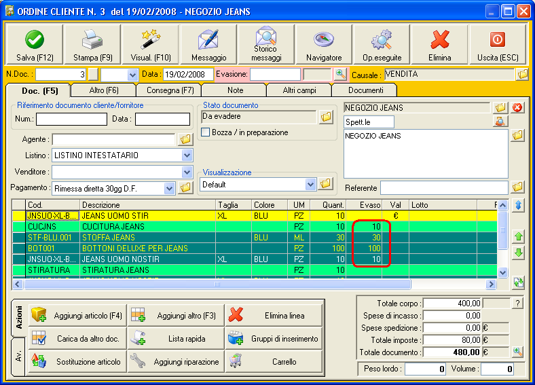
Task: Open the Altri campi tab
Action: (x=299, y=90)
